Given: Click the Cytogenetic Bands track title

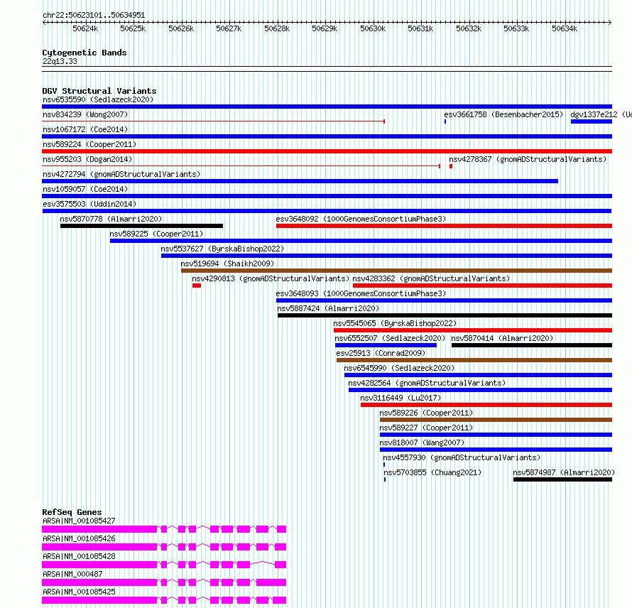Looking at the screenshot, I should pyautogui.click(x=85, y=53).
